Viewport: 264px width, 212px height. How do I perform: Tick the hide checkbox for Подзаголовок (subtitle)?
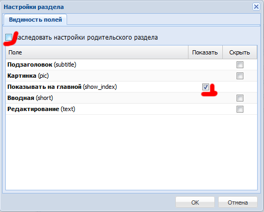tap(240, 64)
